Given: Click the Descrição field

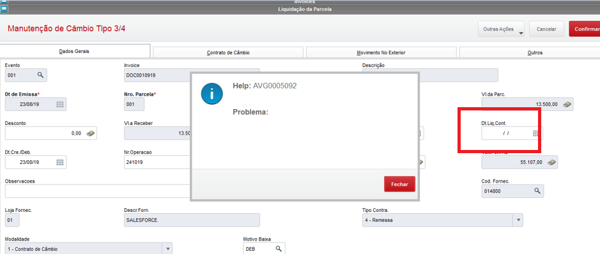Looking at the screenshot, I should (458, 75).
